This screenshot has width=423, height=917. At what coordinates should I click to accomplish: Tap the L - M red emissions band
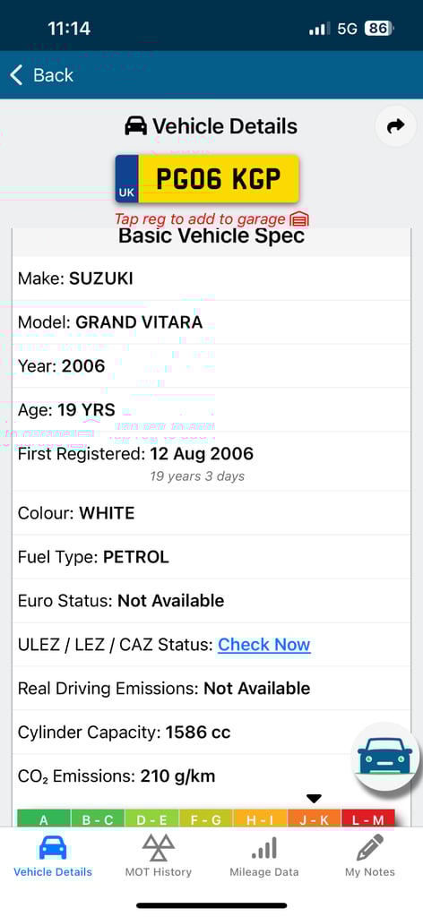pos(368,819)
